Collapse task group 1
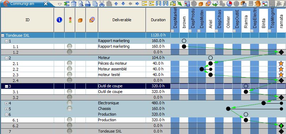286x134 pixels. (7, 41)
